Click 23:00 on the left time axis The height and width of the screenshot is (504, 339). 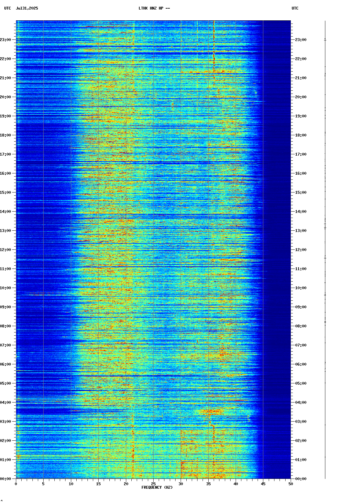coord(5,40)
